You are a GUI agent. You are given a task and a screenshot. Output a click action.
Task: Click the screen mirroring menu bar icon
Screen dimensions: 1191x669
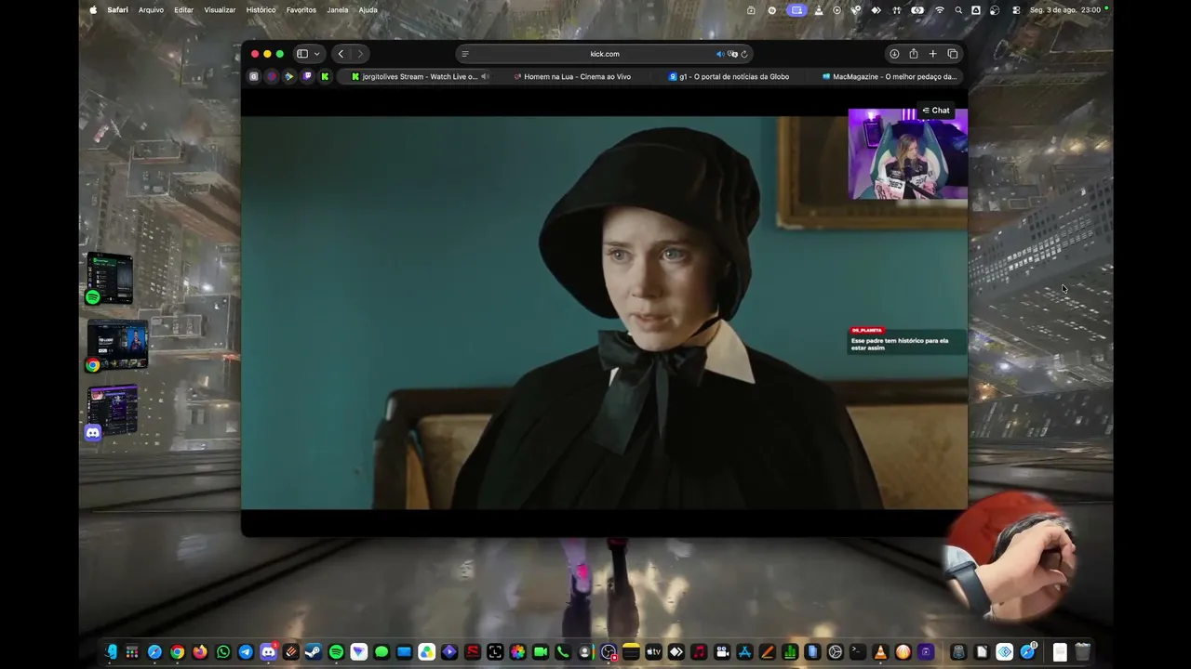(796, 10)
